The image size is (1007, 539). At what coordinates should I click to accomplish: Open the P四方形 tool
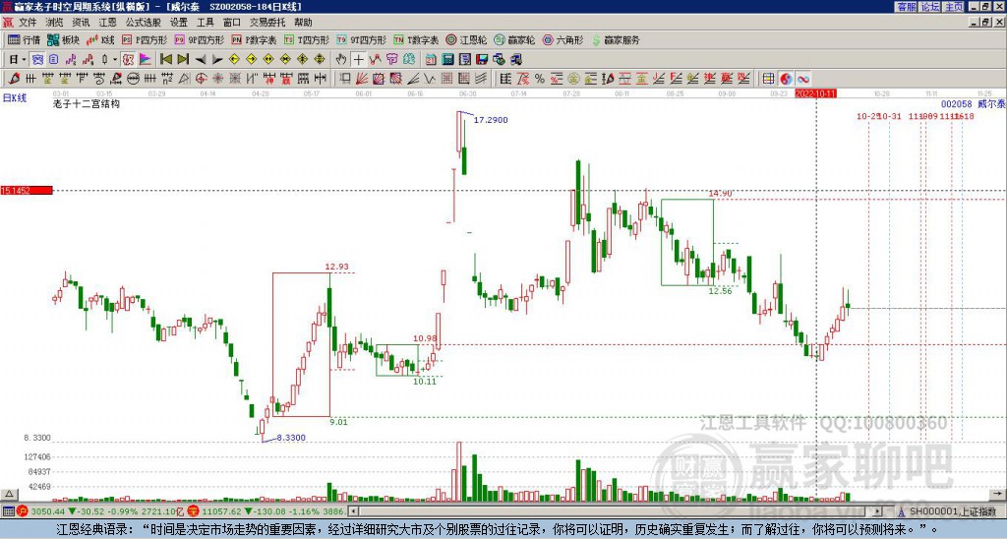pyautogui.click(x=146, y=39)
